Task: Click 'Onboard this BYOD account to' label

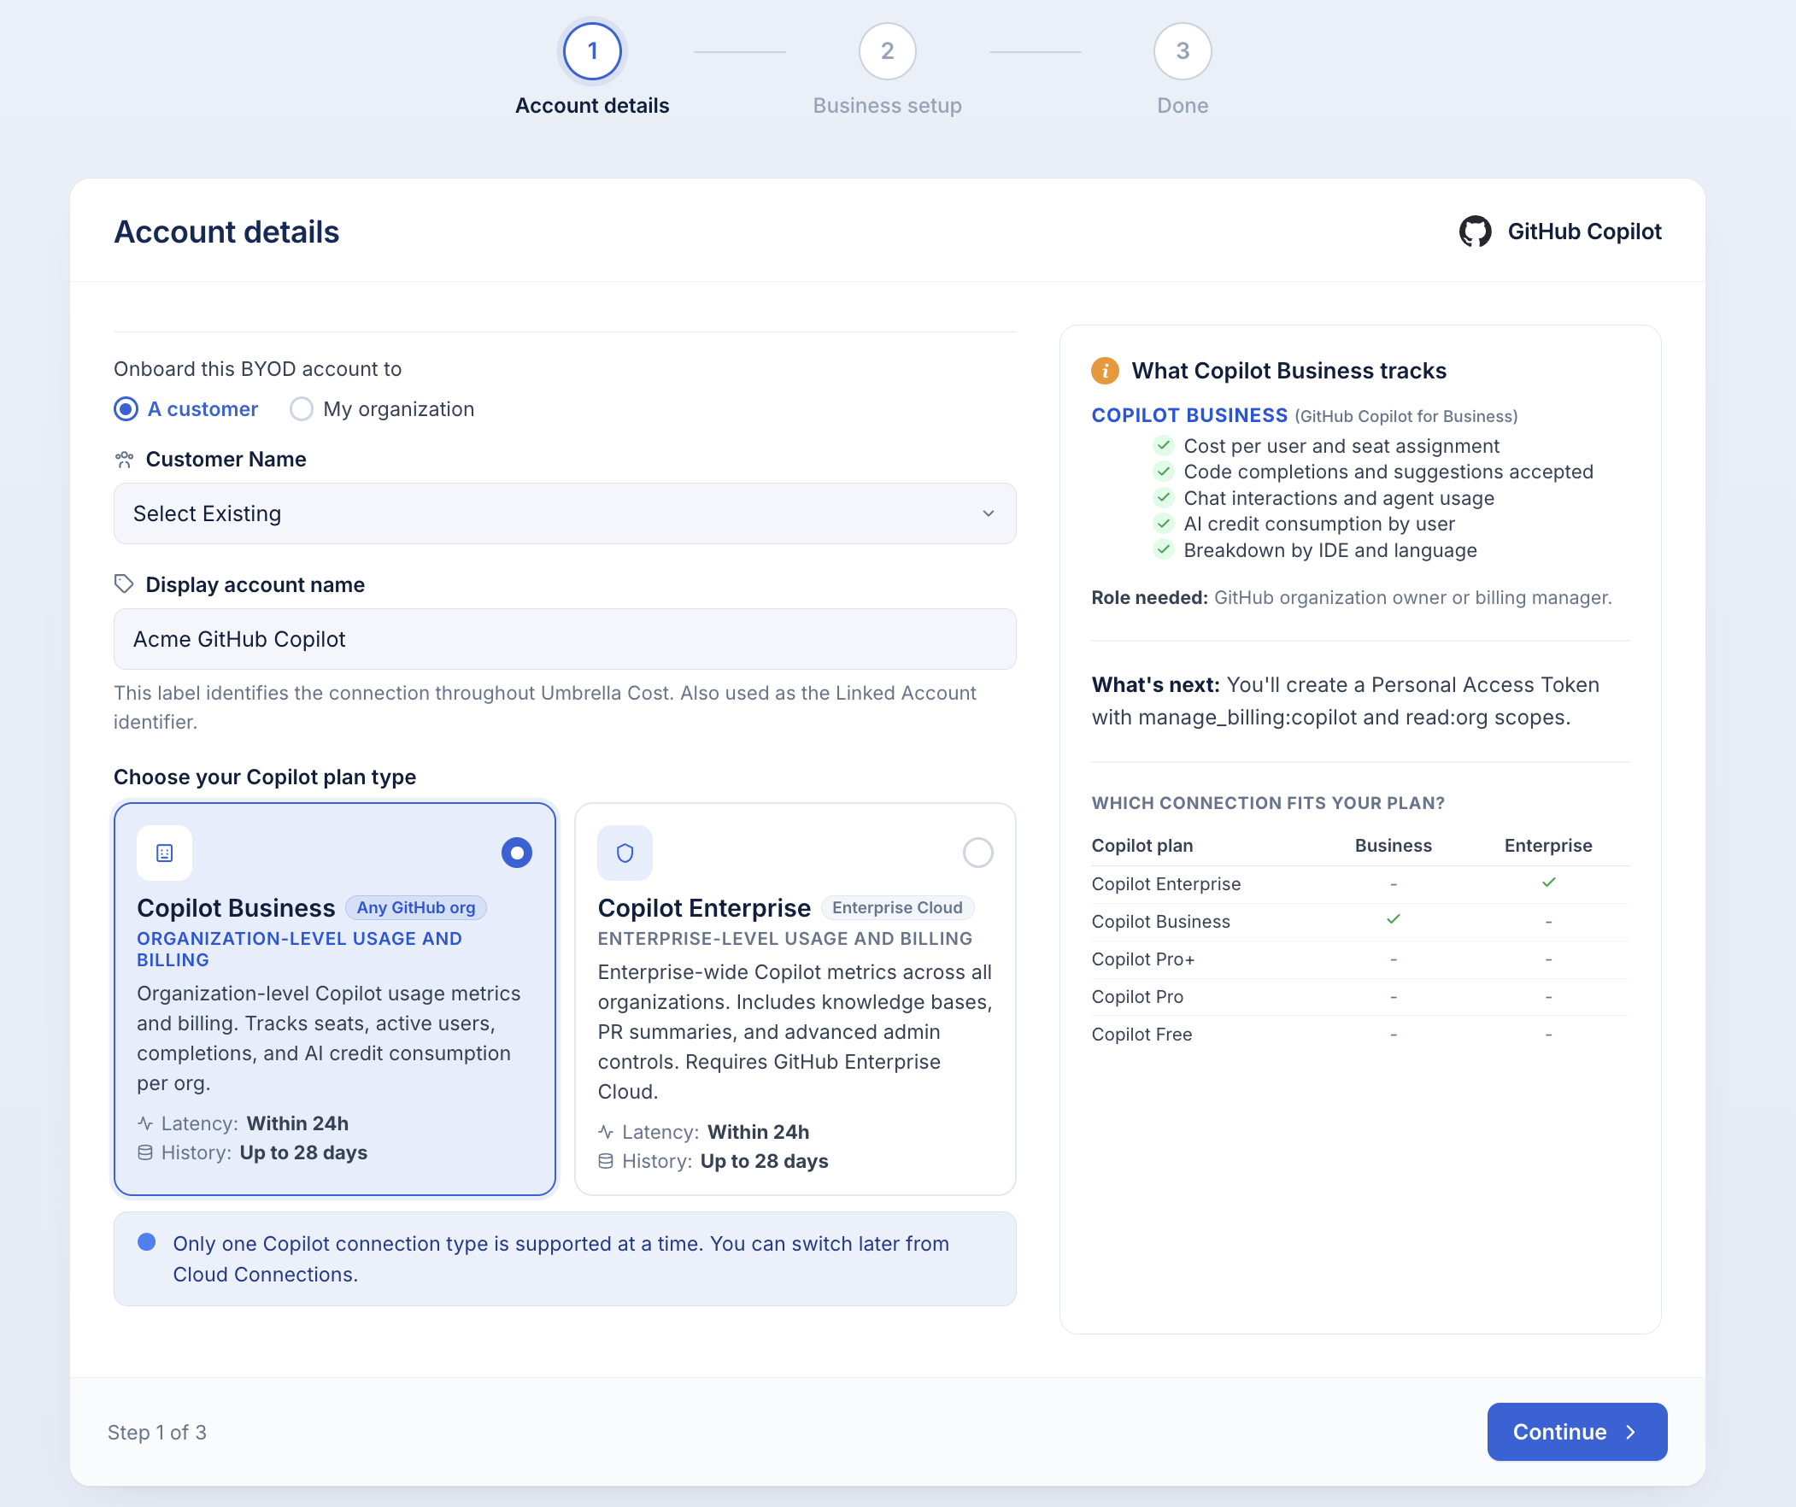Action: pyautogui.click(x=257, y=368)
